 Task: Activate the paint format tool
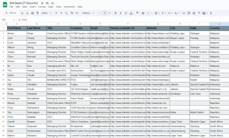pos(37,13)
